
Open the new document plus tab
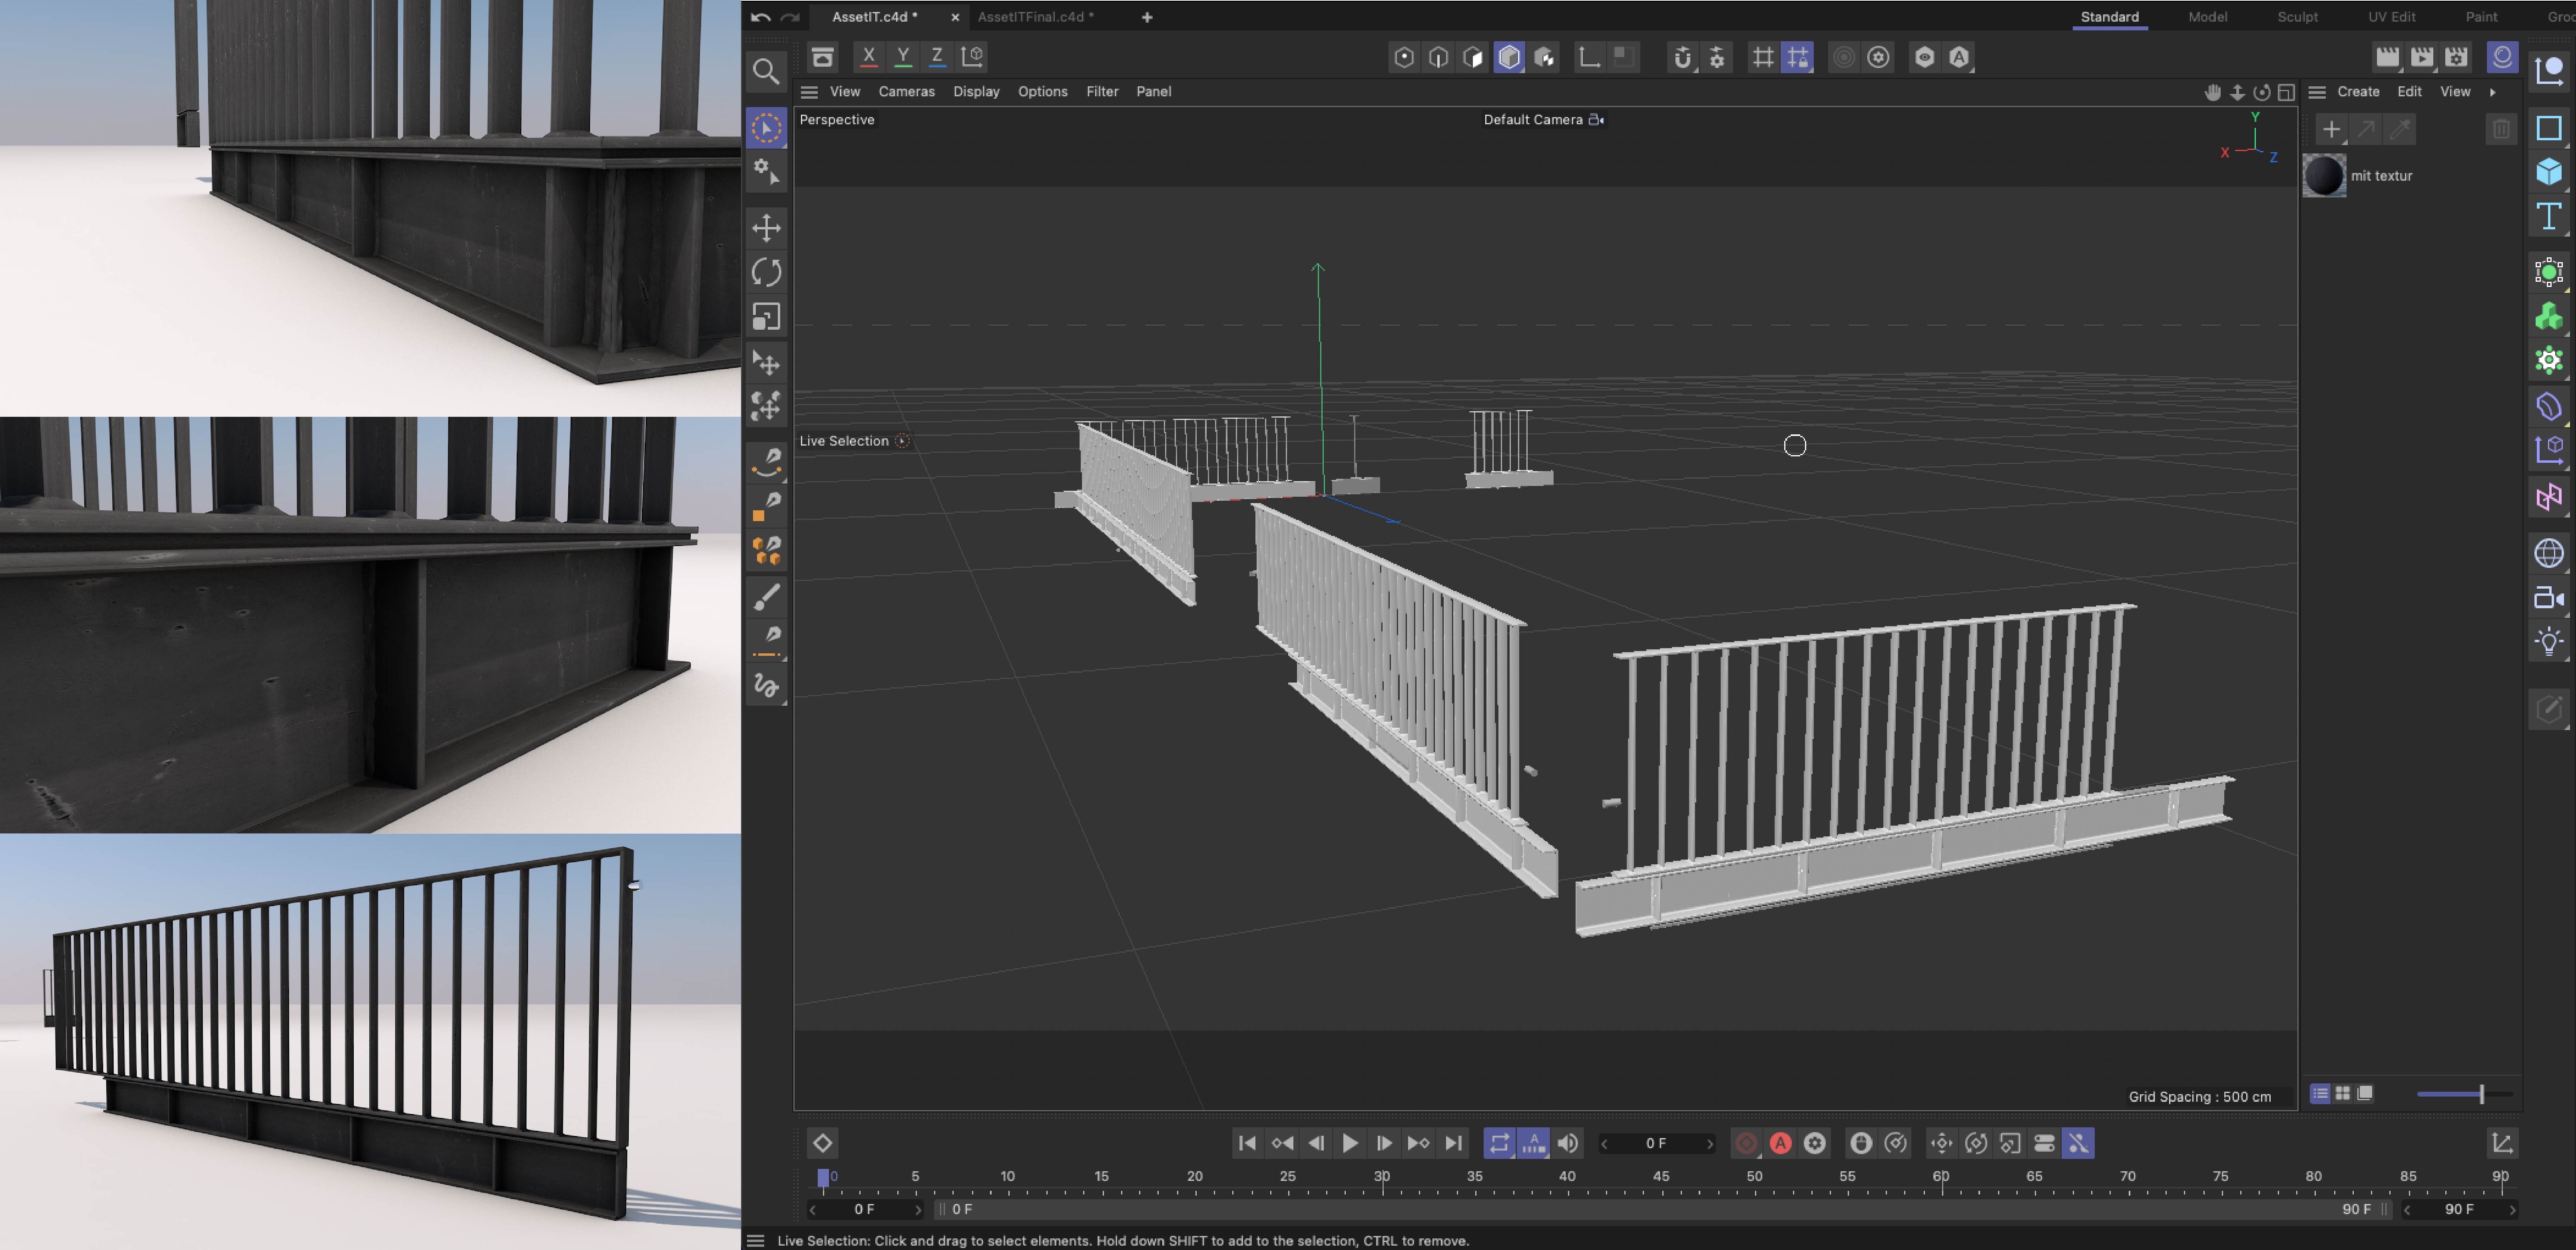1147,17
